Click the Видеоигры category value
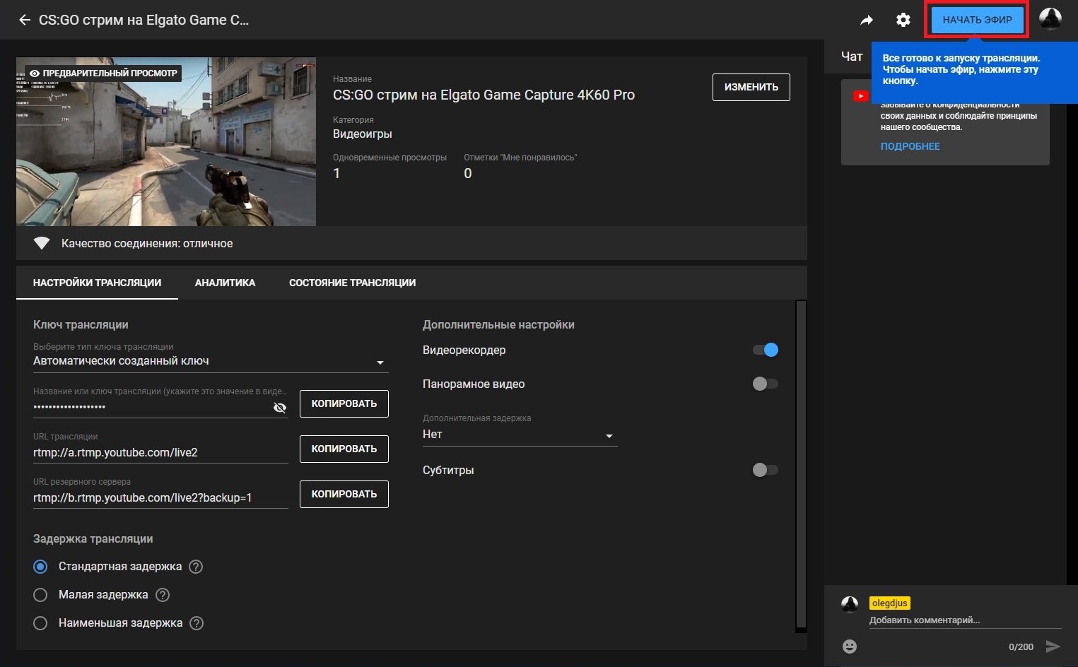 [x=362, y=134]
